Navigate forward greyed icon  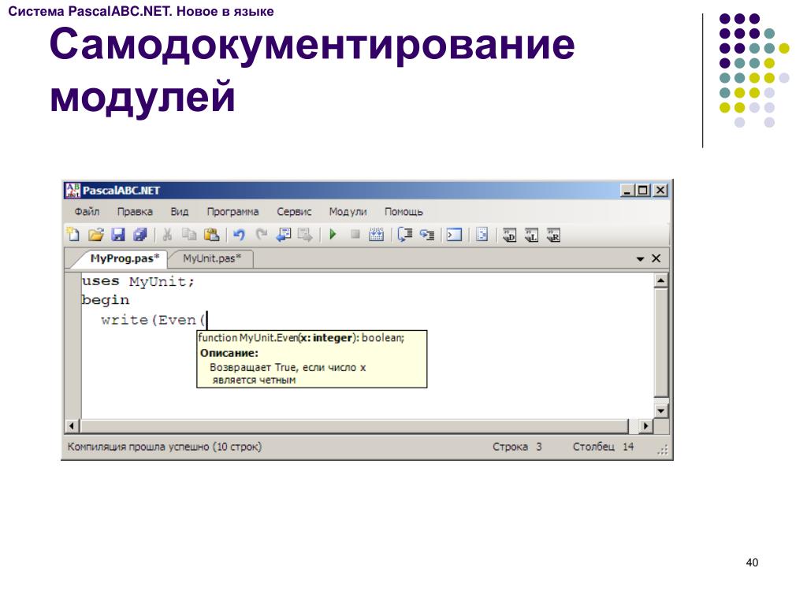305,235
